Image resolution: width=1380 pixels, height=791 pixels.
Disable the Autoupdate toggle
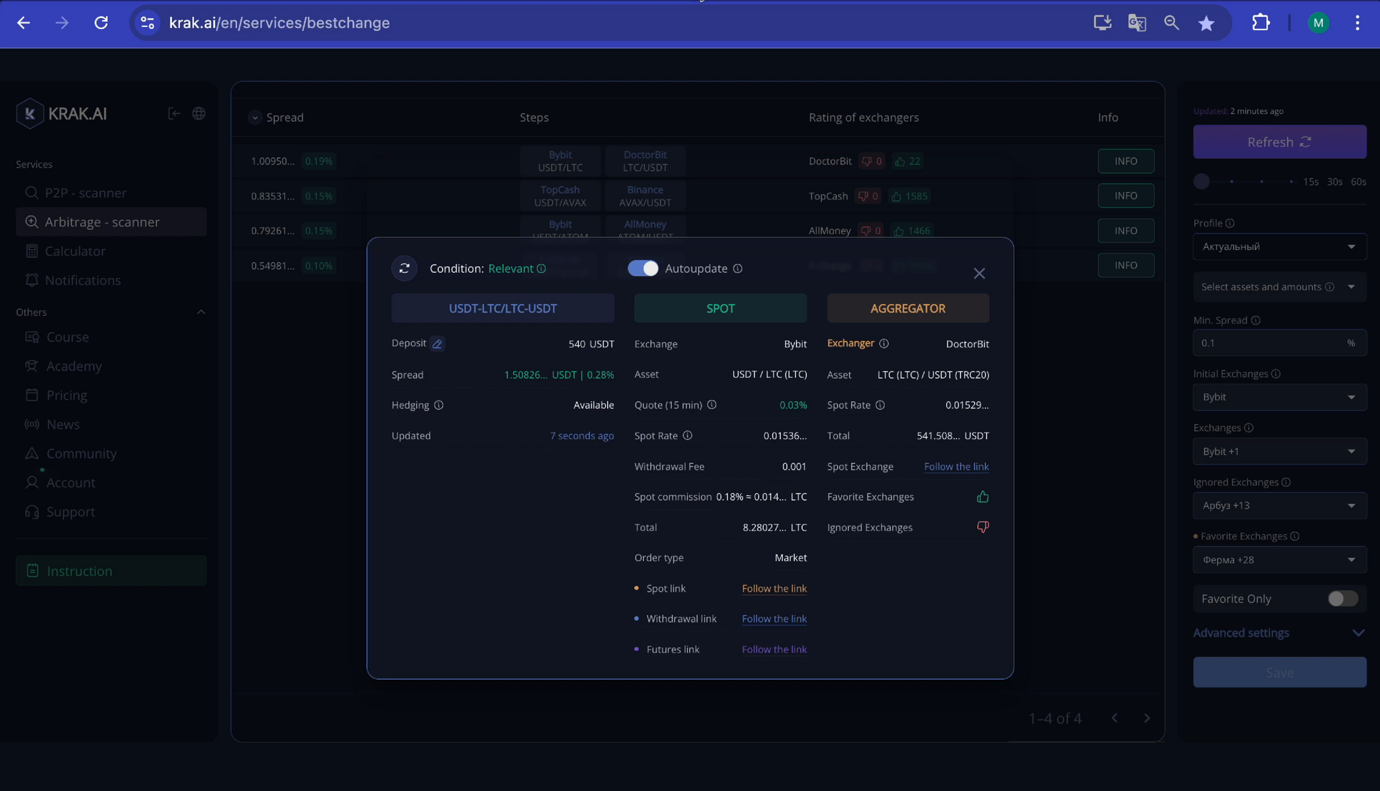[x=643, y=268]
